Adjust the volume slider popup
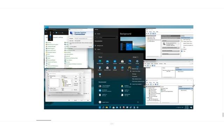This screenshot has width=224, height=126. click(x=50, y=35)
